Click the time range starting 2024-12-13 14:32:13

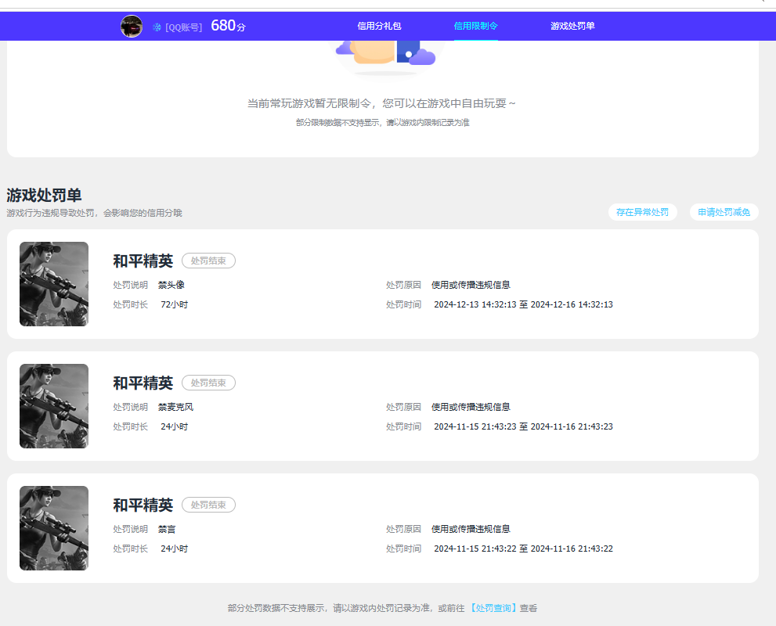point(523,304)
